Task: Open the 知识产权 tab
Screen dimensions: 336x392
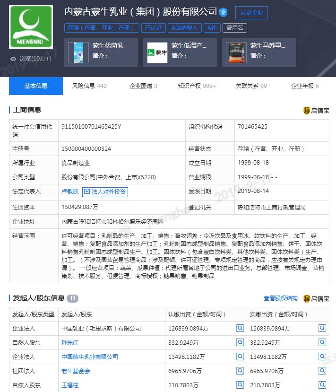Action: (x=197, y=86)
